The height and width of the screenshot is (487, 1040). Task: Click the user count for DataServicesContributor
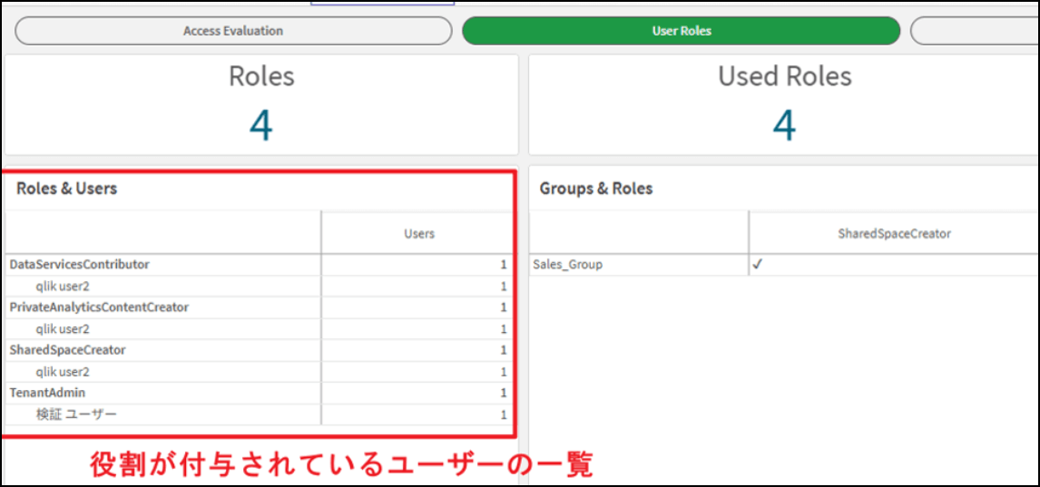(504, 265)
